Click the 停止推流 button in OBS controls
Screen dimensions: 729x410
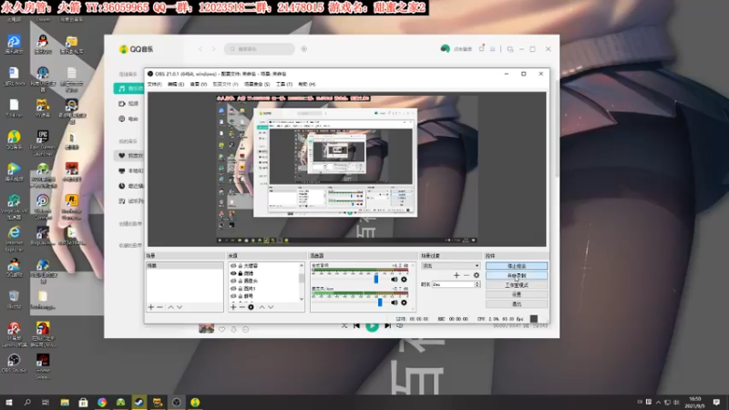pos(517,266)
